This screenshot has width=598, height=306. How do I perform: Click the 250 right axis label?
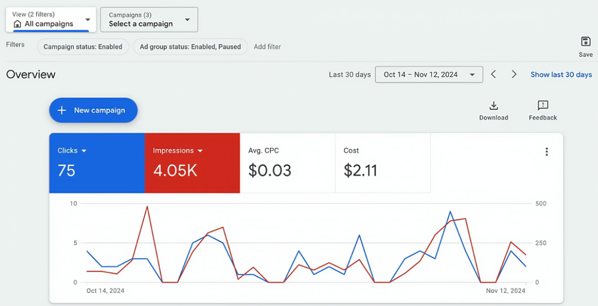pyautogui.click(x=541, y=243)
